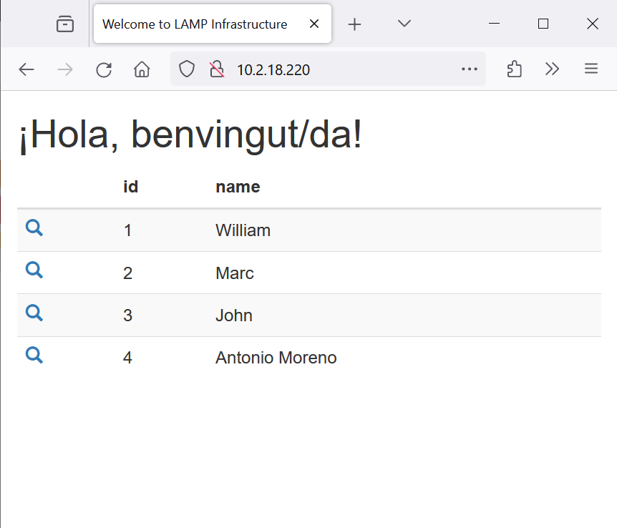Show more tools overflow chevron

pyautogui.click(x=552, y=69)
